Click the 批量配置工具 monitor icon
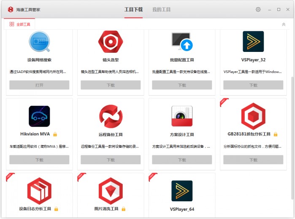 click(182, 42)
